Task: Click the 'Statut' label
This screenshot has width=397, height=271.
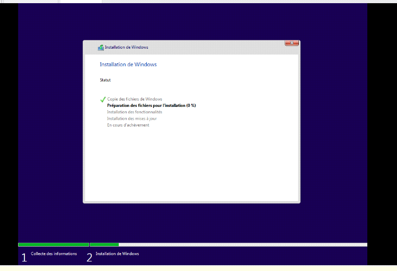Action: pyautogui.click(x=105, y=80)
